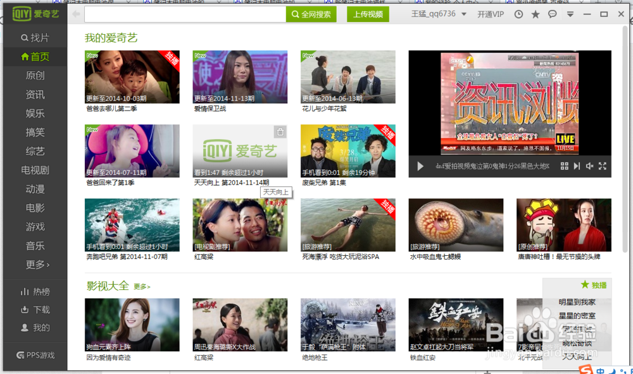Viewport: 633px width, 374px height.
Task: Open 绝地枪王 thumbnail
Action: point(348,325)
